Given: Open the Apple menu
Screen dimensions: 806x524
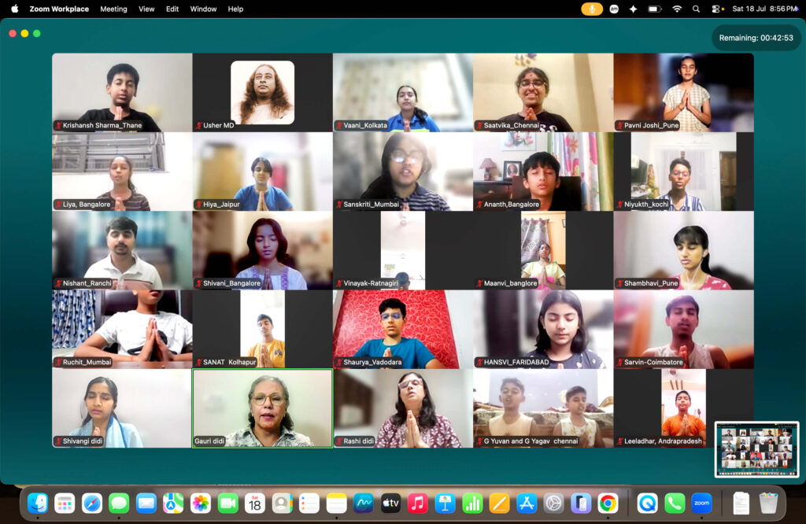Looking at the screenshot, I should tap(15, 9).
